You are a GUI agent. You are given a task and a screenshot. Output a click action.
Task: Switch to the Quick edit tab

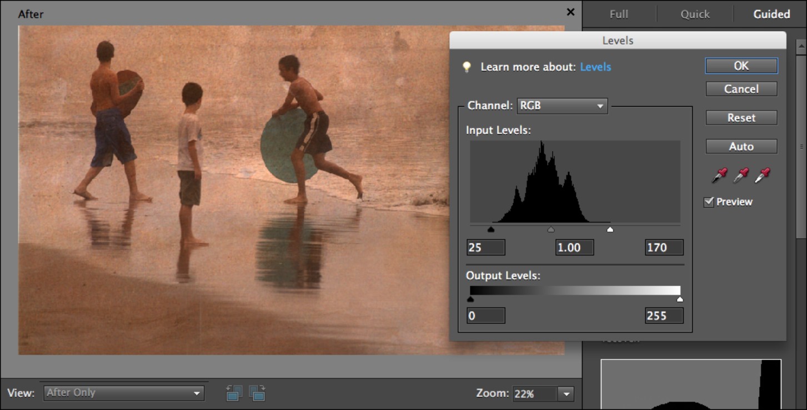pos(695,14)
